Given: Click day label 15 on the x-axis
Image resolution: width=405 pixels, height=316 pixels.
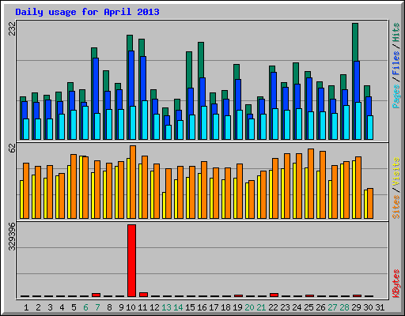Looking at the screenshot, I should point(190,307).
